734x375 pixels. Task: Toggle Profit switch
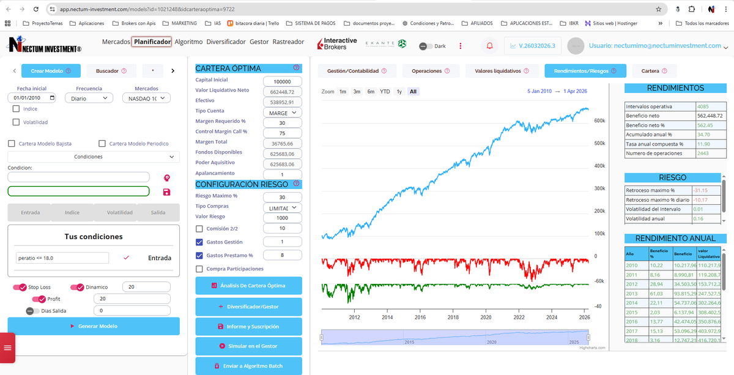(39, 299)
